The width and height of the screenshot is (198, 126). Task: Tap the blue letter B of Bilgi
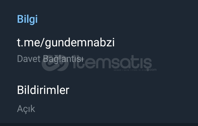coord(20,19)
